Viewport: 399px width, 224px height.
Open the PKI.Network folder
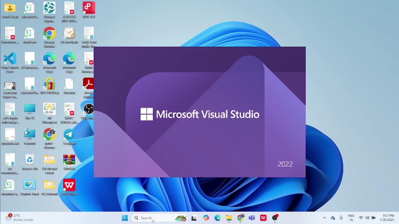49,187
